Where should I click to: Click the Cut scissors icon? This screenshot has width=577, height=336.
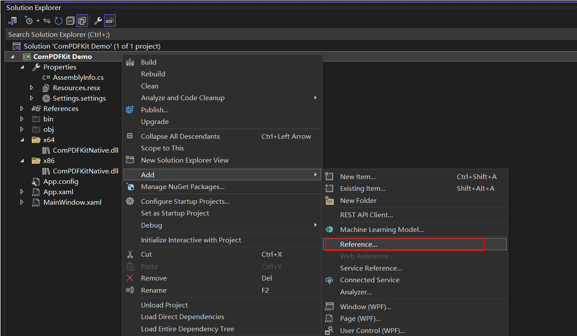[x=130, y=254]
